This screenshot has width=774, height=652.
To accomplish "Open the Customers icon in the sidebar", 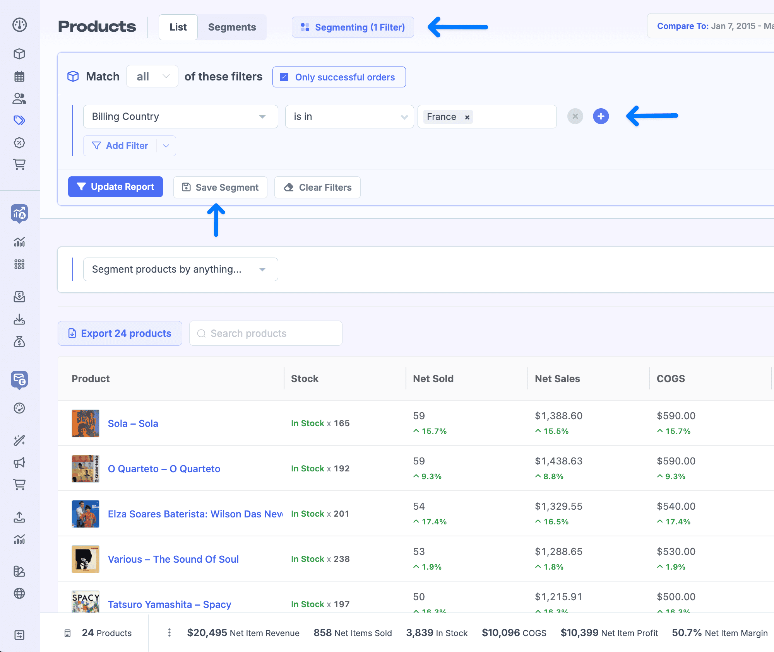I will click(x=19, y=99).
